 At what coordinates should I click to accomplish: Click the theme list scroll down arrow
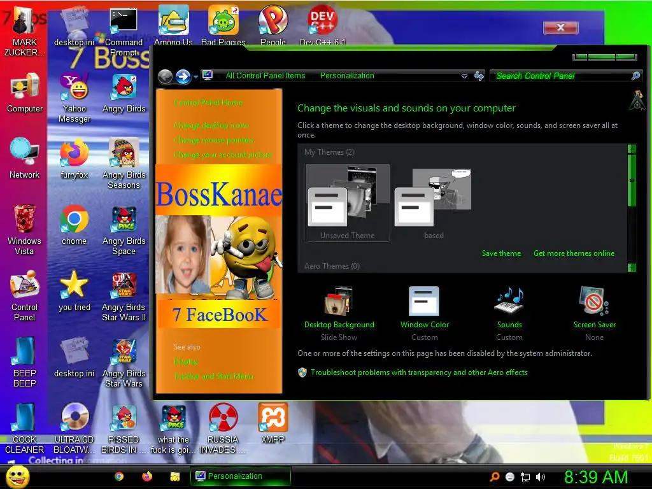[632, 268]
